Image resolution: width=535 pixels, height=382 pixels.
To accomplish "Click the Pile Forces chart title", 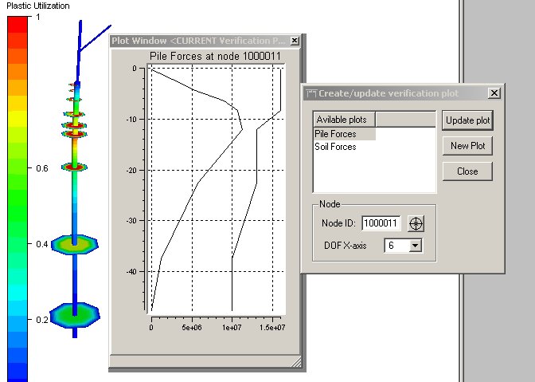I will coord(216,55).
